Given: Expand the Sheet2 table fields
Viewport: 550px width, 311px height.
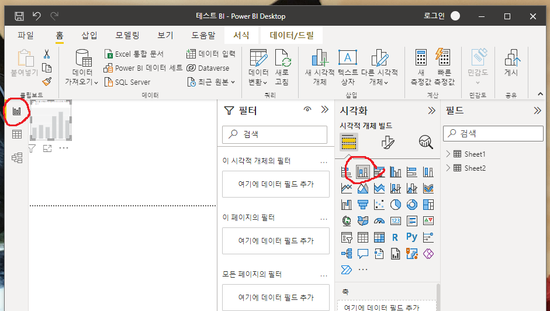Looking at the screenshot, I should click(448, 168).
